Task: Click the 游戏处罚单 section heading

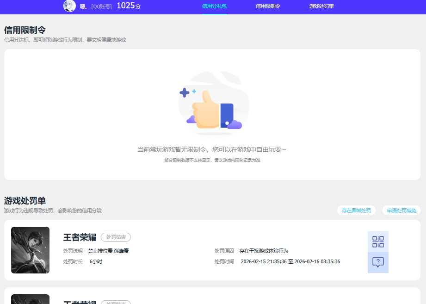Action: click(x=25, y=201)
